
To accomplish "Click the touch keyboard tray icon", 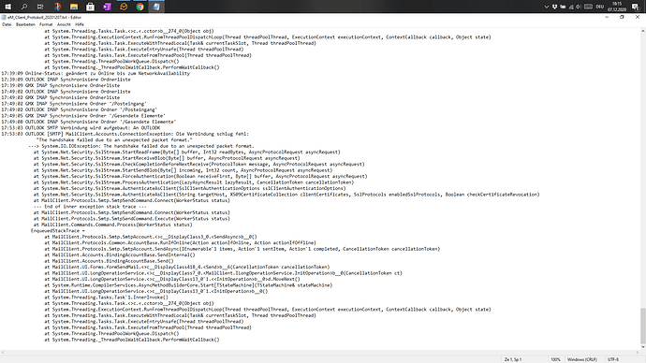I will [588, 7].
